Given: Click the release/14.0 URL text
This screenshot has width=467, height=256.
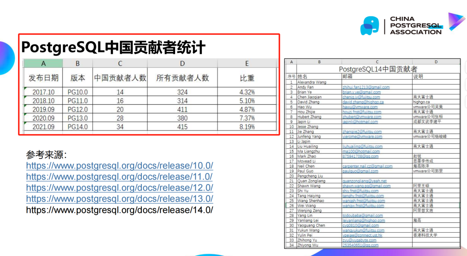Looking at the screenshot, I should 119,210.
